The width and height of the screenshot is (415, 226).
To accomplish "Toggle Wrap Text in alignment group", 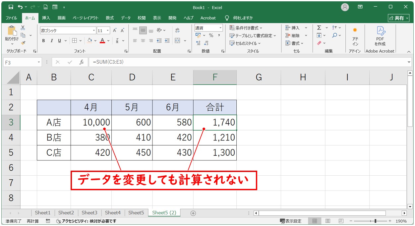I will point(178,30).
